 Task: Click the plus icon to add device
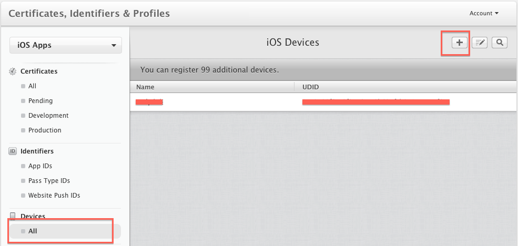point(459,43)
